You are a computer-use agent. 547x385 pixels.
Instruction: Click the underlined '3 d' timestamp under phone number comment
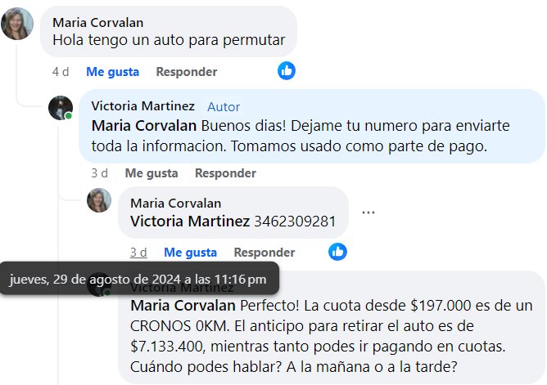138,253
